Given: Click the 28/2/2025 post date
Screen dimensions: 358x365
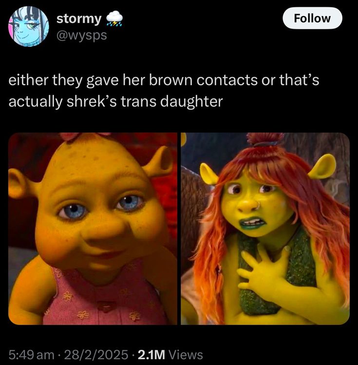Looking at the screenshot, I should [96, 355].
